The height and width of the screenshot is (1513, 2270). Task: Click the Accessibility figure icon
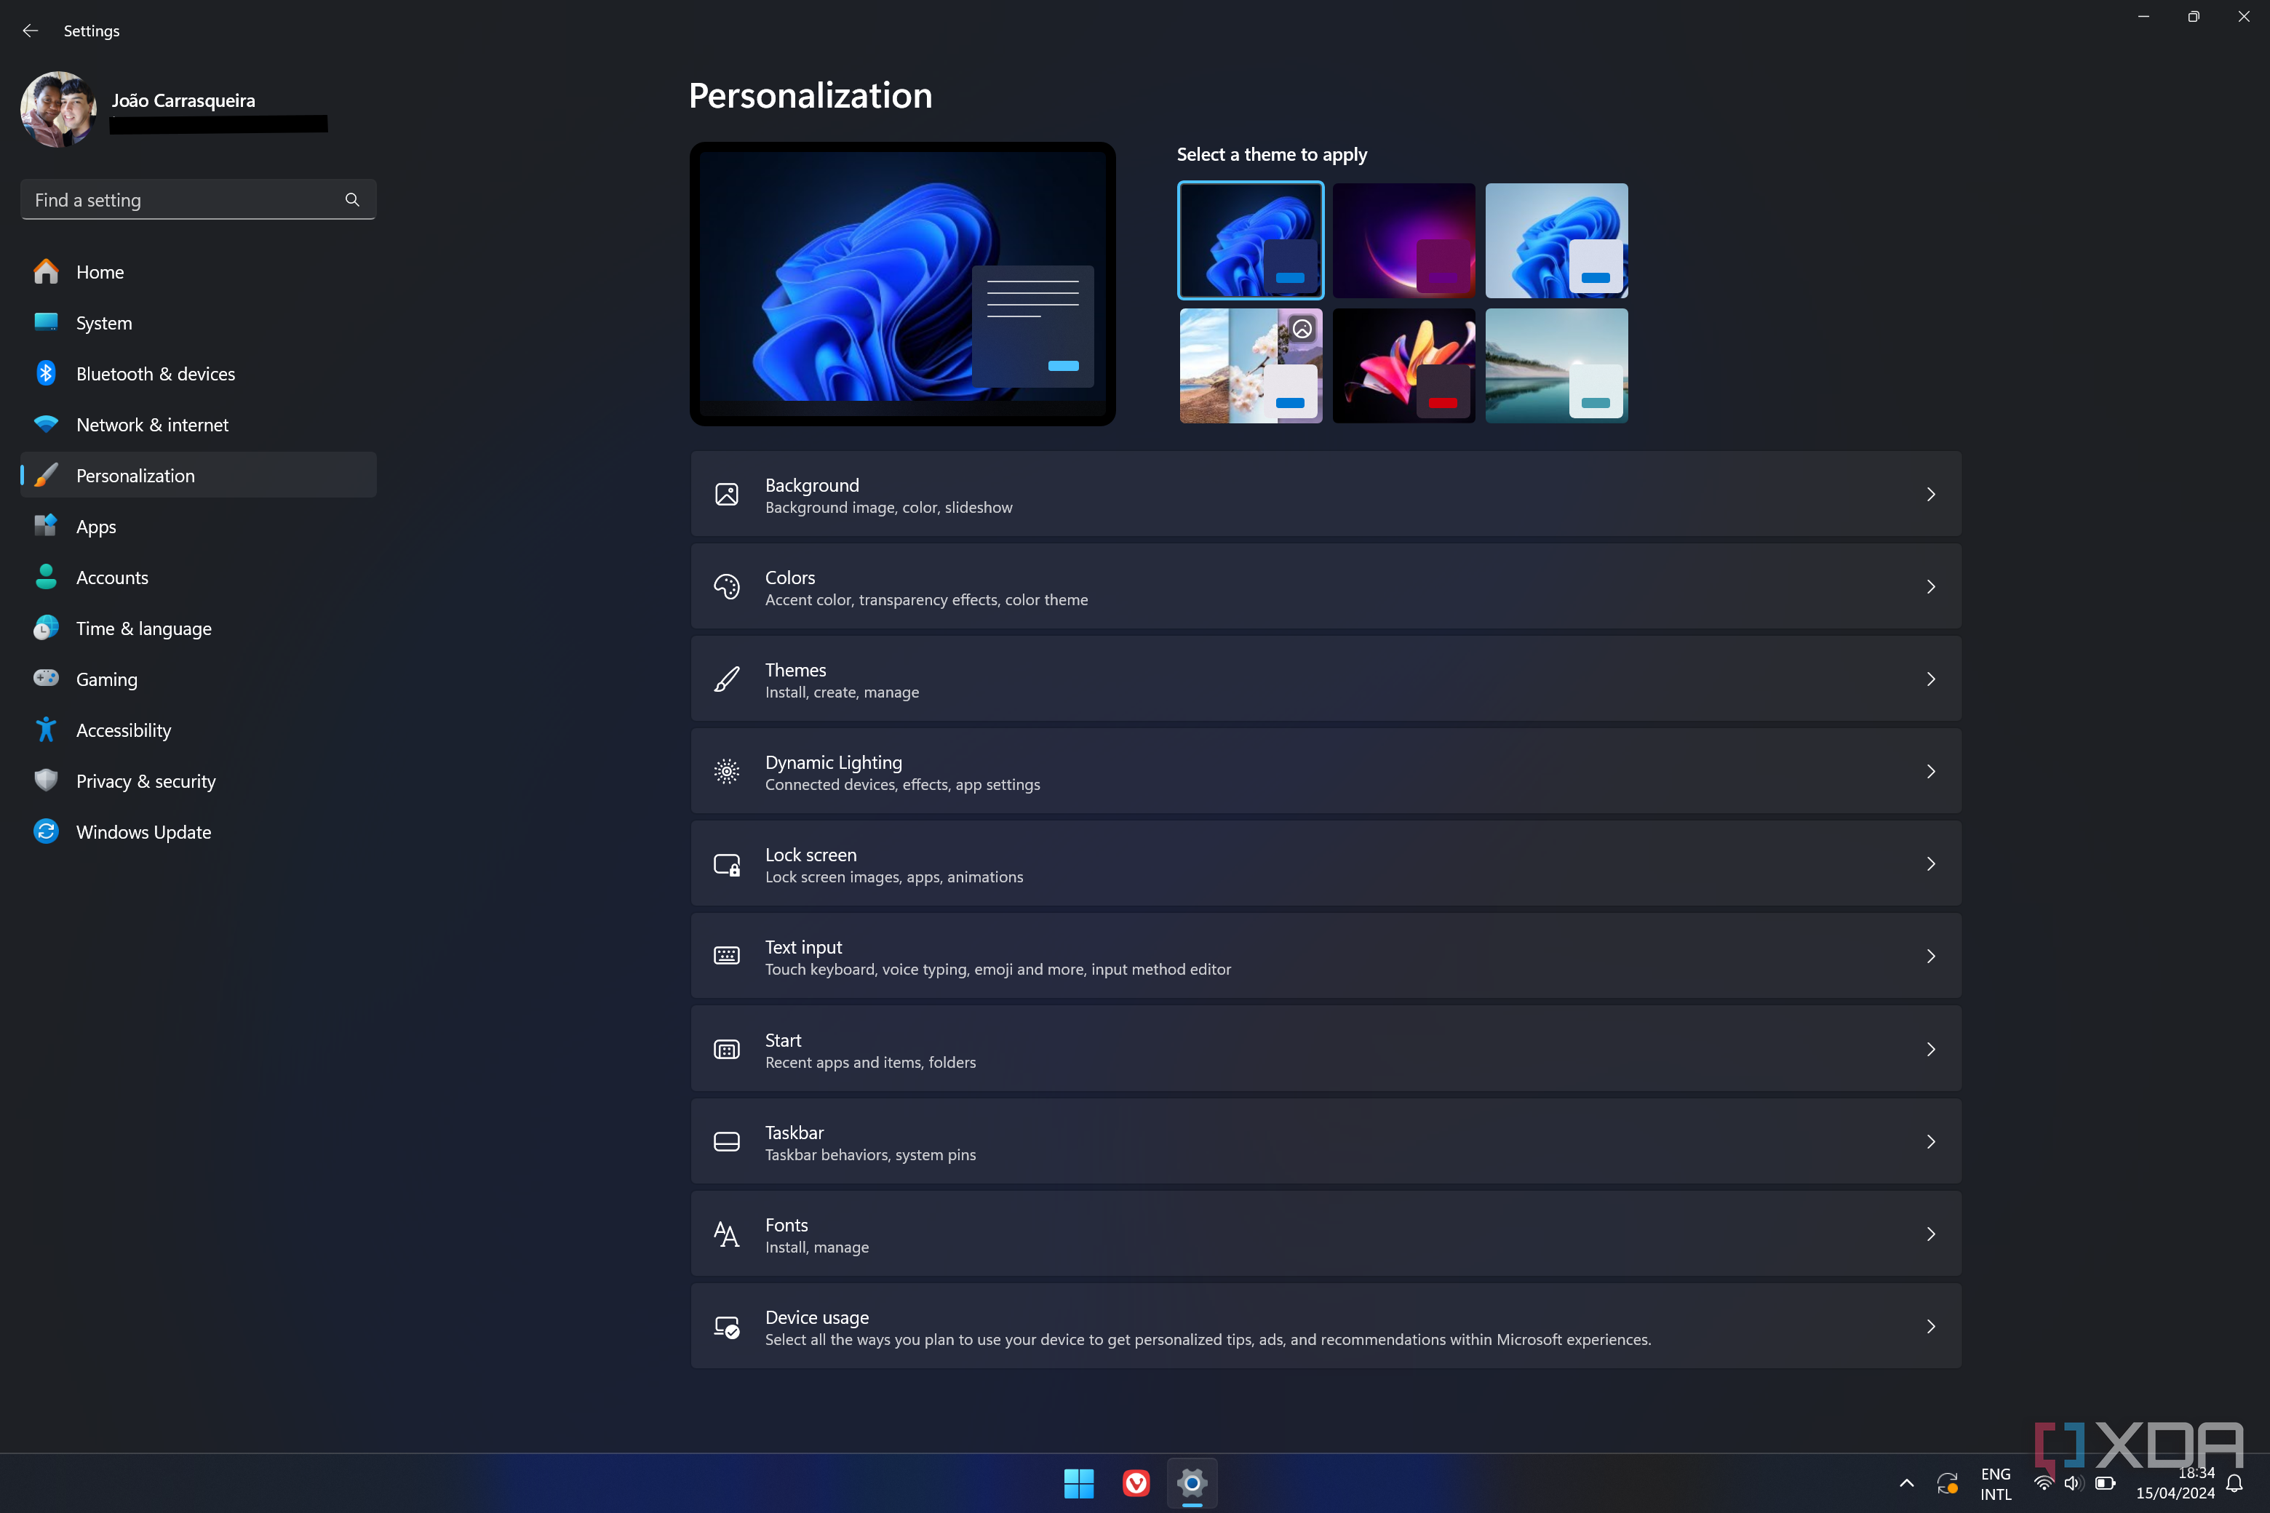(45, 730)
